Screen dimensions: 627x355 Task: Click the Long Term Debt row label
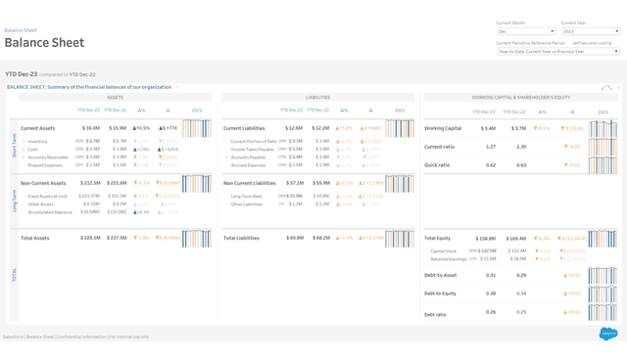click(246, 196)
